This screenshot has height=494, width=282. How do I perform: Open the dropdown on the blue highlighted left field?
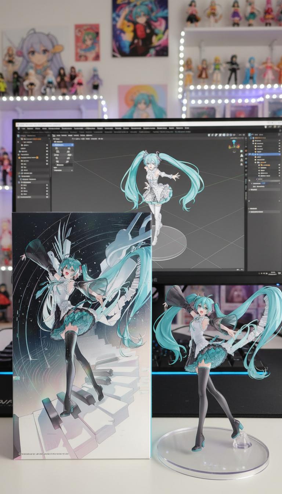(72, 145)
